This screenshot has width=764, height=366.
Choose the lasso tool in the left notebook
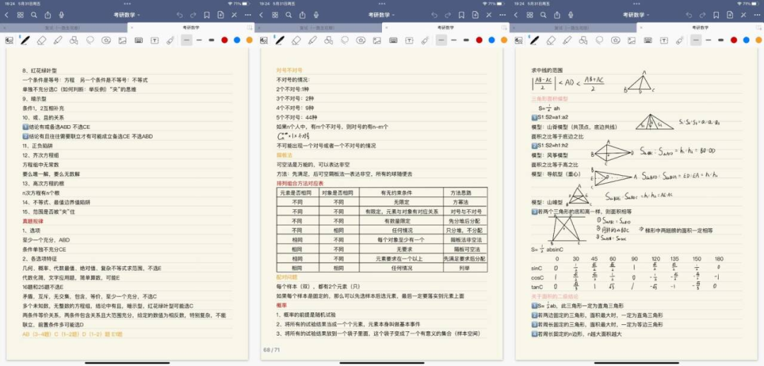pyautogui.click(x=90, y=40)
